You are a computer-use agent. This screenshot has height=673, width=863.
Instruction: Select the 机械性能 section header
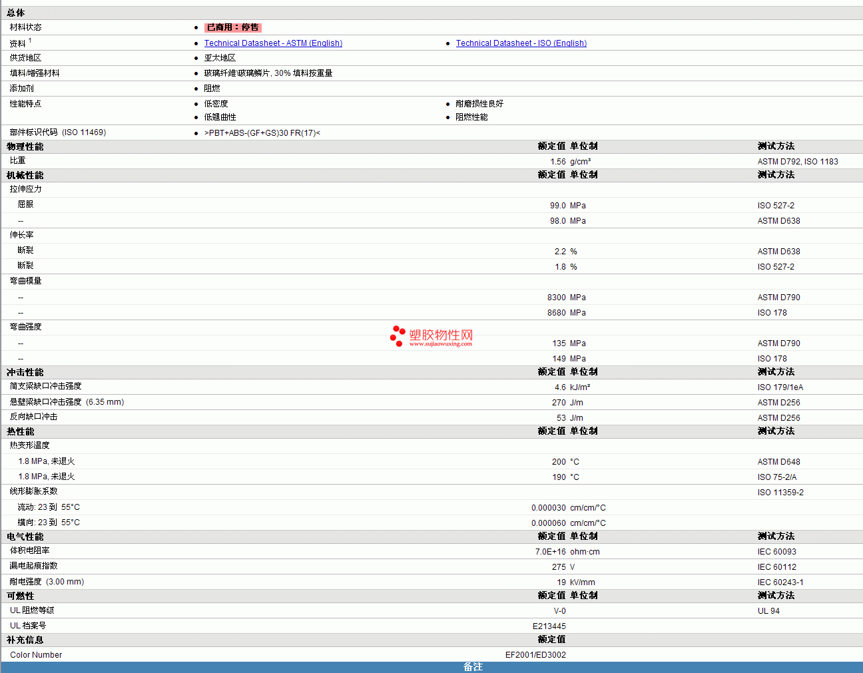tap(25, 175)
